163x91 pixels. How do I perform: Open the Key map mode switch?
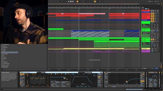tap(152, 2)
